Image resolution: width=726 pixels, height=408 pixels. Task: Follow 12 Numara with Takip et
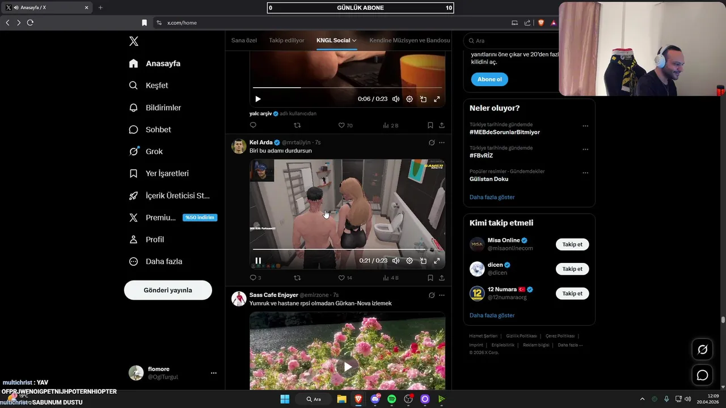point(572,294)
